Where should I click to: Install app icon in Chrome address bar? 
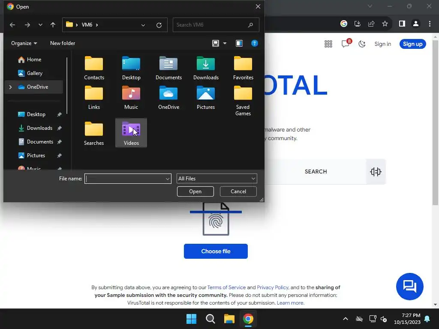(x=358, y=24)
